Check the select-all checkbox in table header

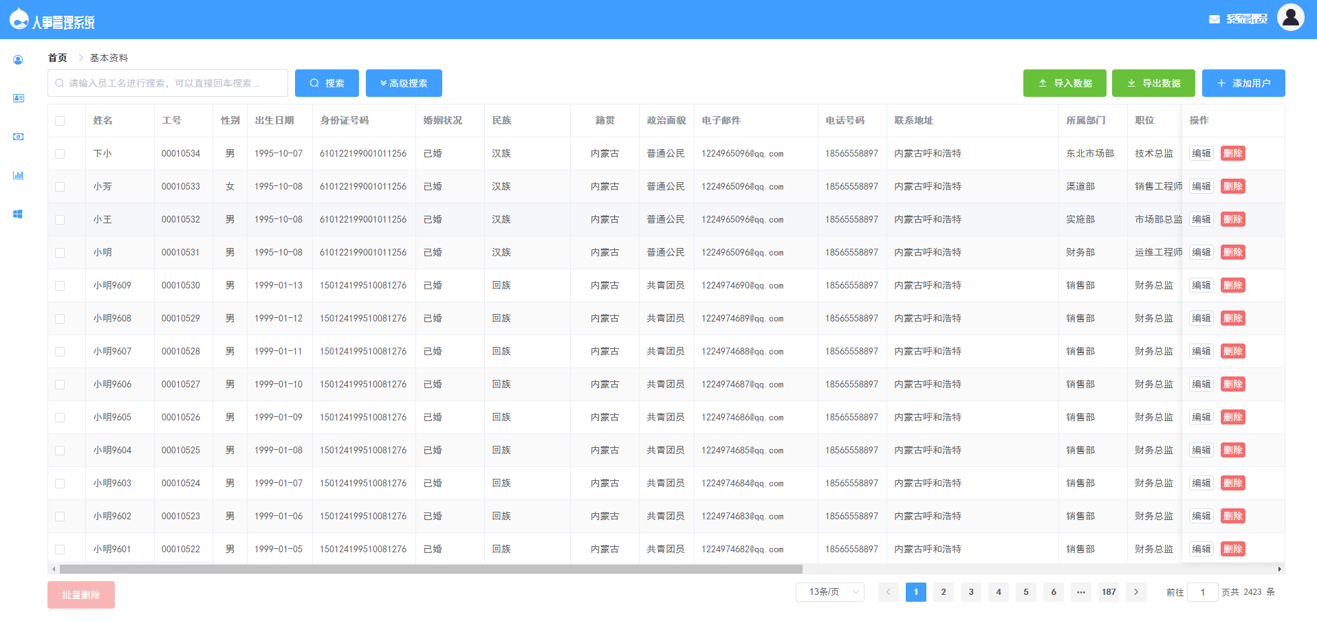(x=60, y=120)
